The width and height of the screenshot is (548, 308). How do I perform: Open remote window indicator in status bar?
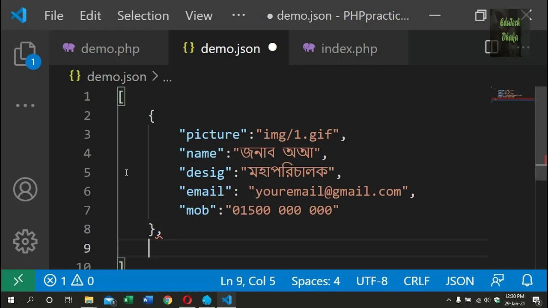pos(18,281)
